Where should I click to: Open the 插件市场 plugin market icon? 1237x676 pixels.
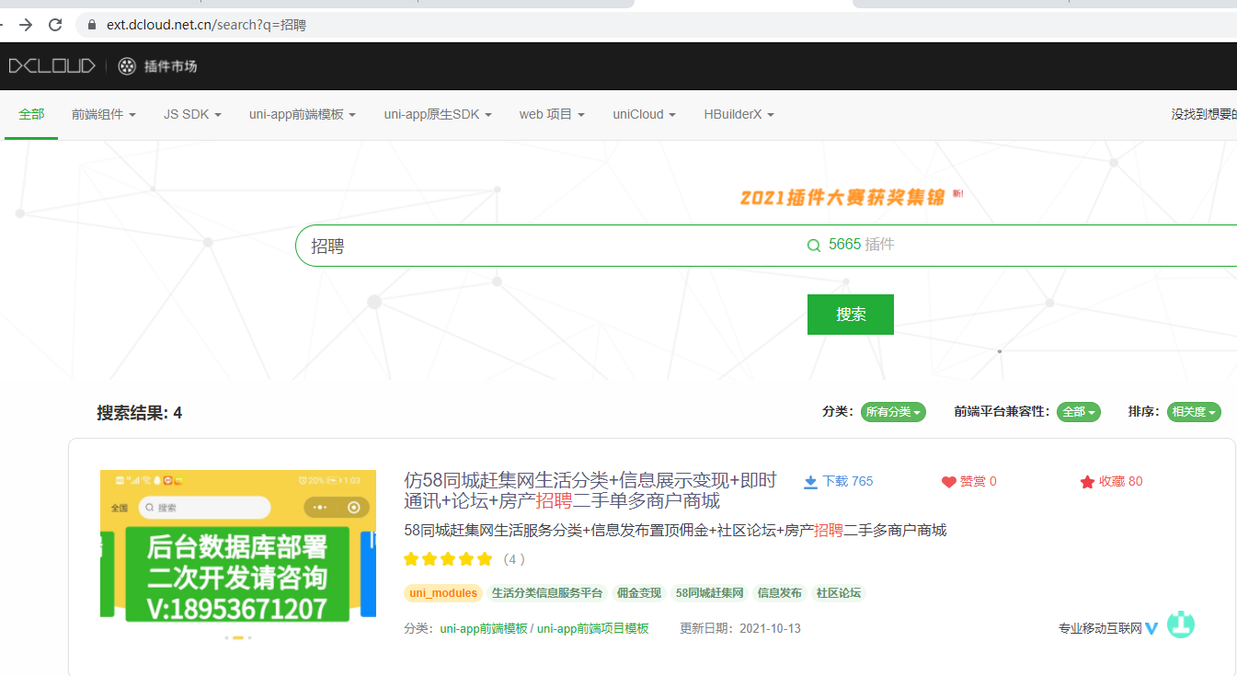click(x=127, y=66)
